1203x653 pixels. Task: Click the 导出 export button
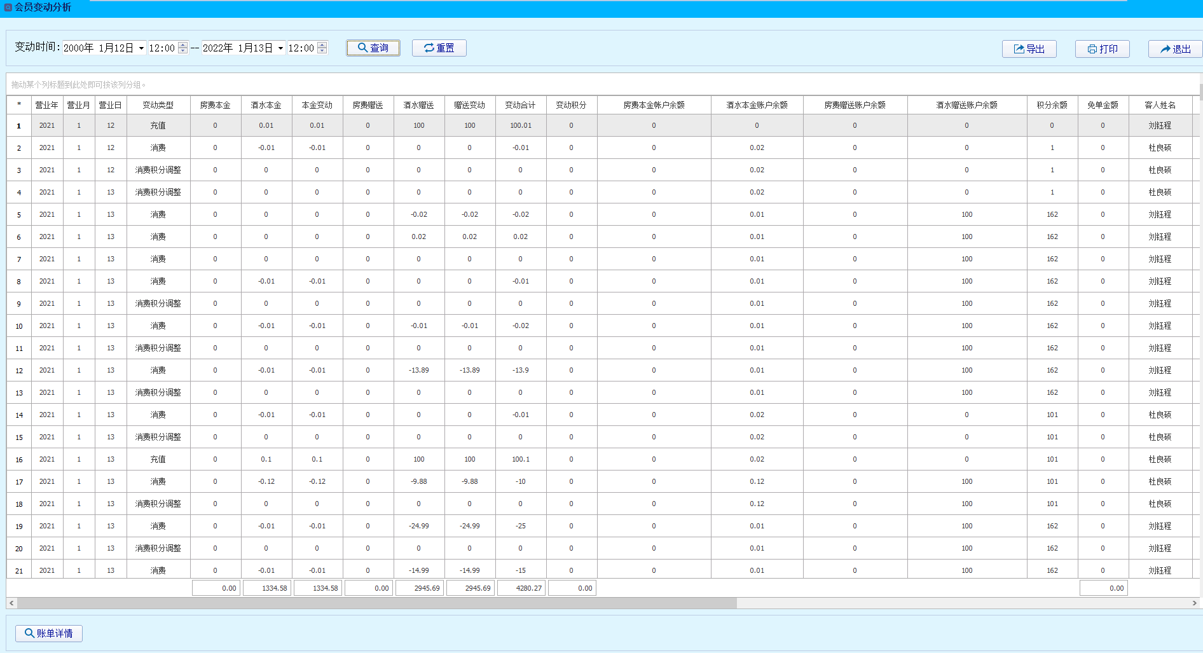tap(1029, 49)
